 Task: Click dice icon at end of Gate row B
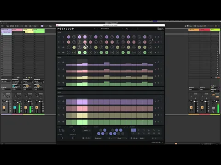pyautogui.click(x=158, y=42)
